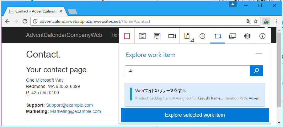Capture a screenshot with camera icon
This screenshot has height=127, width=283.
pyautogui.click(x=142, y=36)
